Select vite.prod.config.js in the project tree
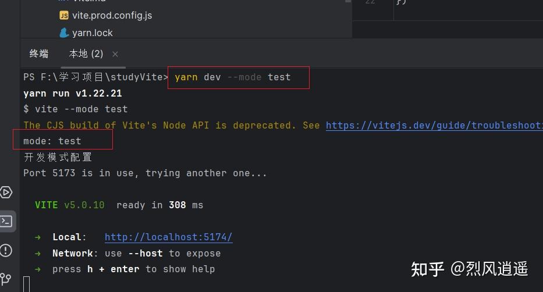The width and height of the screenshot is (543, 292). point(112,15)
